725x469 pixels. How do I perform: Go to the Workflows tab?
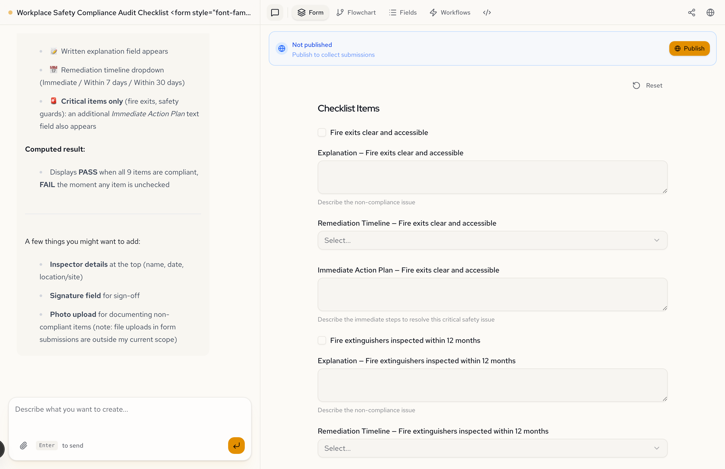click(450, 13)
